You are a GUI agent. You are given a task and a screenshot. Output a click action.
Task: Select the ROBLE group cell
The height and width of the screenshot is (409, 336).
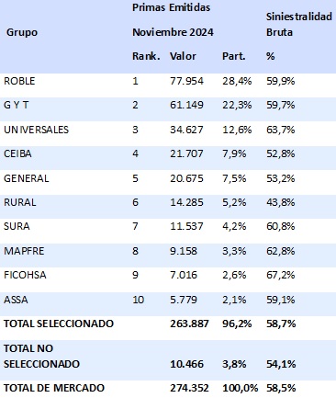(x=19, y=81)
